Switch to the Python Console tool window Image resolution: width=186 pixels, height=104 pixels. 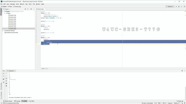click(x=8, y=101)
